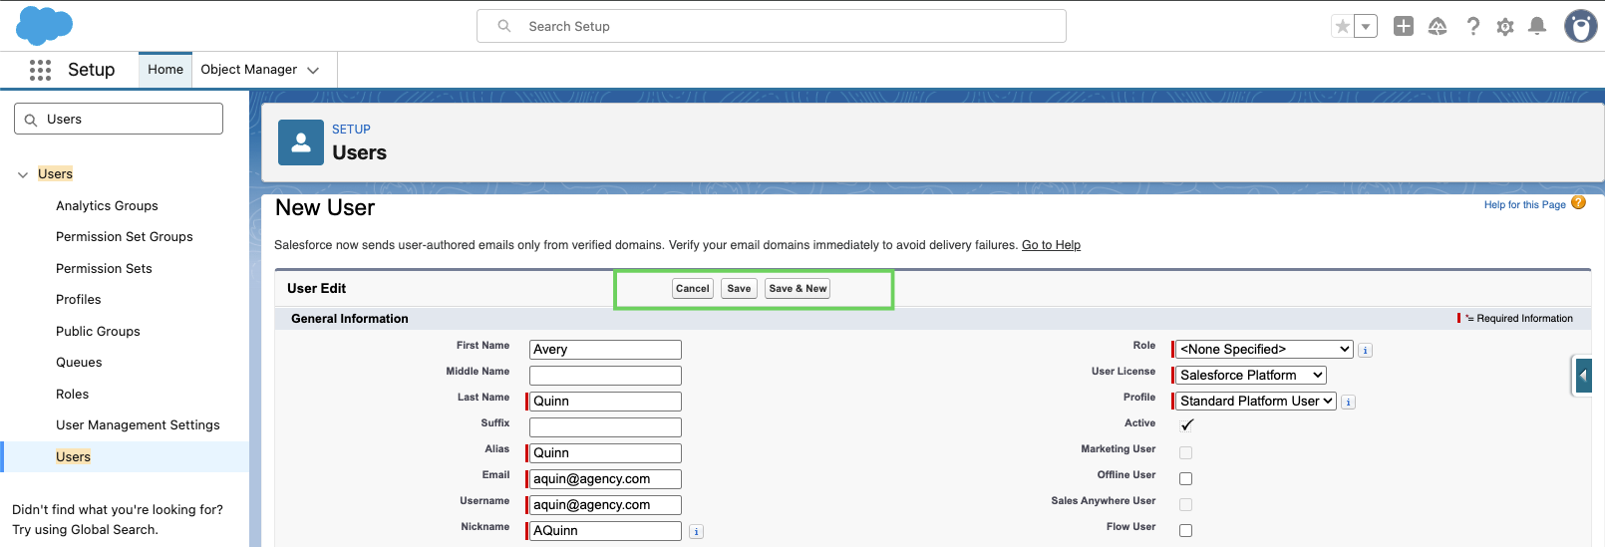Enable the Flow User checkbox
This screenshot has width=1605, height=547.
point(1185,530)
